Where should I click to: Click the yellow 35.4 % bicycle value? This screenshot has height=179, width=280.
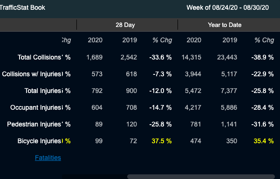point(264,141)
